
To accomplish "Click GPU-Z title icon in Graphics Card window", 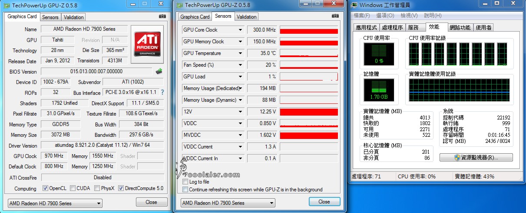I will tap(7, 5).
